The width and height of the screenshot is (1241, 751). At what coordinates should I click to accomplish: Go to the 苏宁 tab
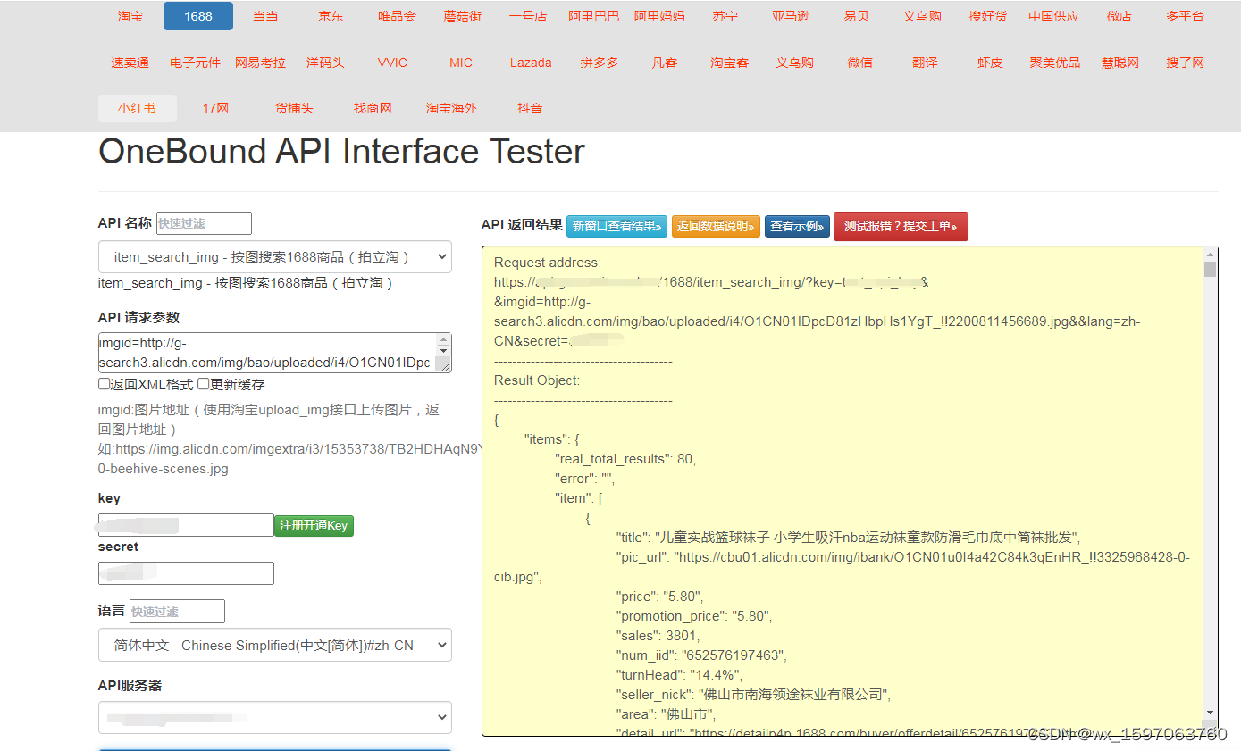point(725,16)
